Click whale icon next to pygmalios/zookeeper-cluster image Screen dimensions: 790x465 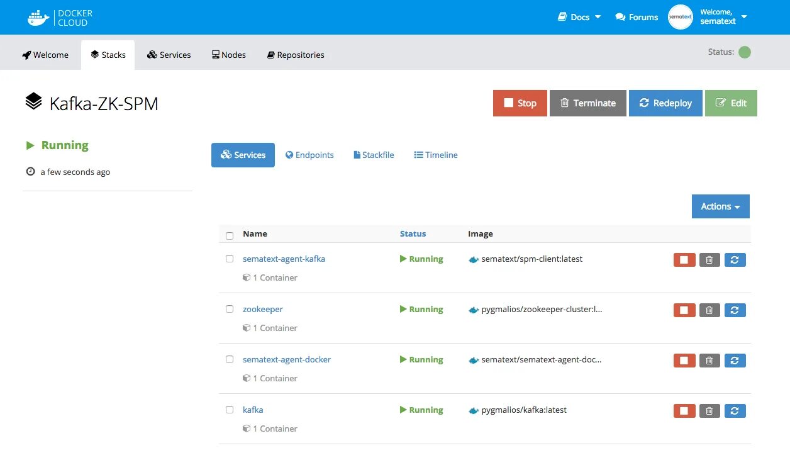click(474, 310)
